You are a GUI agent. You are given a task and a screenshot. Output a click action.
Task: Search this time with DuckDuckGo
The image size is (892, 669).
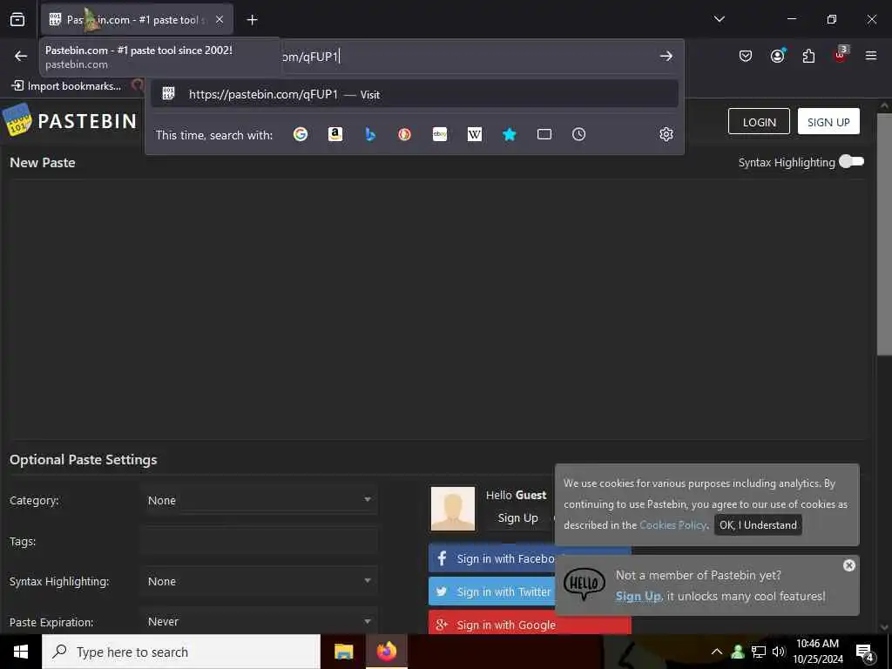(x=404, y=134)
